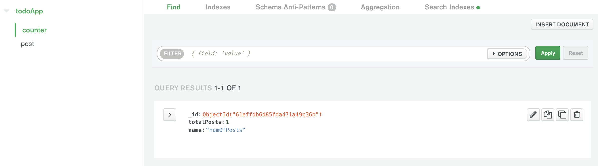The height and width of the screenshot is (166, 598).
Task: Select the counter collection
Action: [x=34, y=30]
